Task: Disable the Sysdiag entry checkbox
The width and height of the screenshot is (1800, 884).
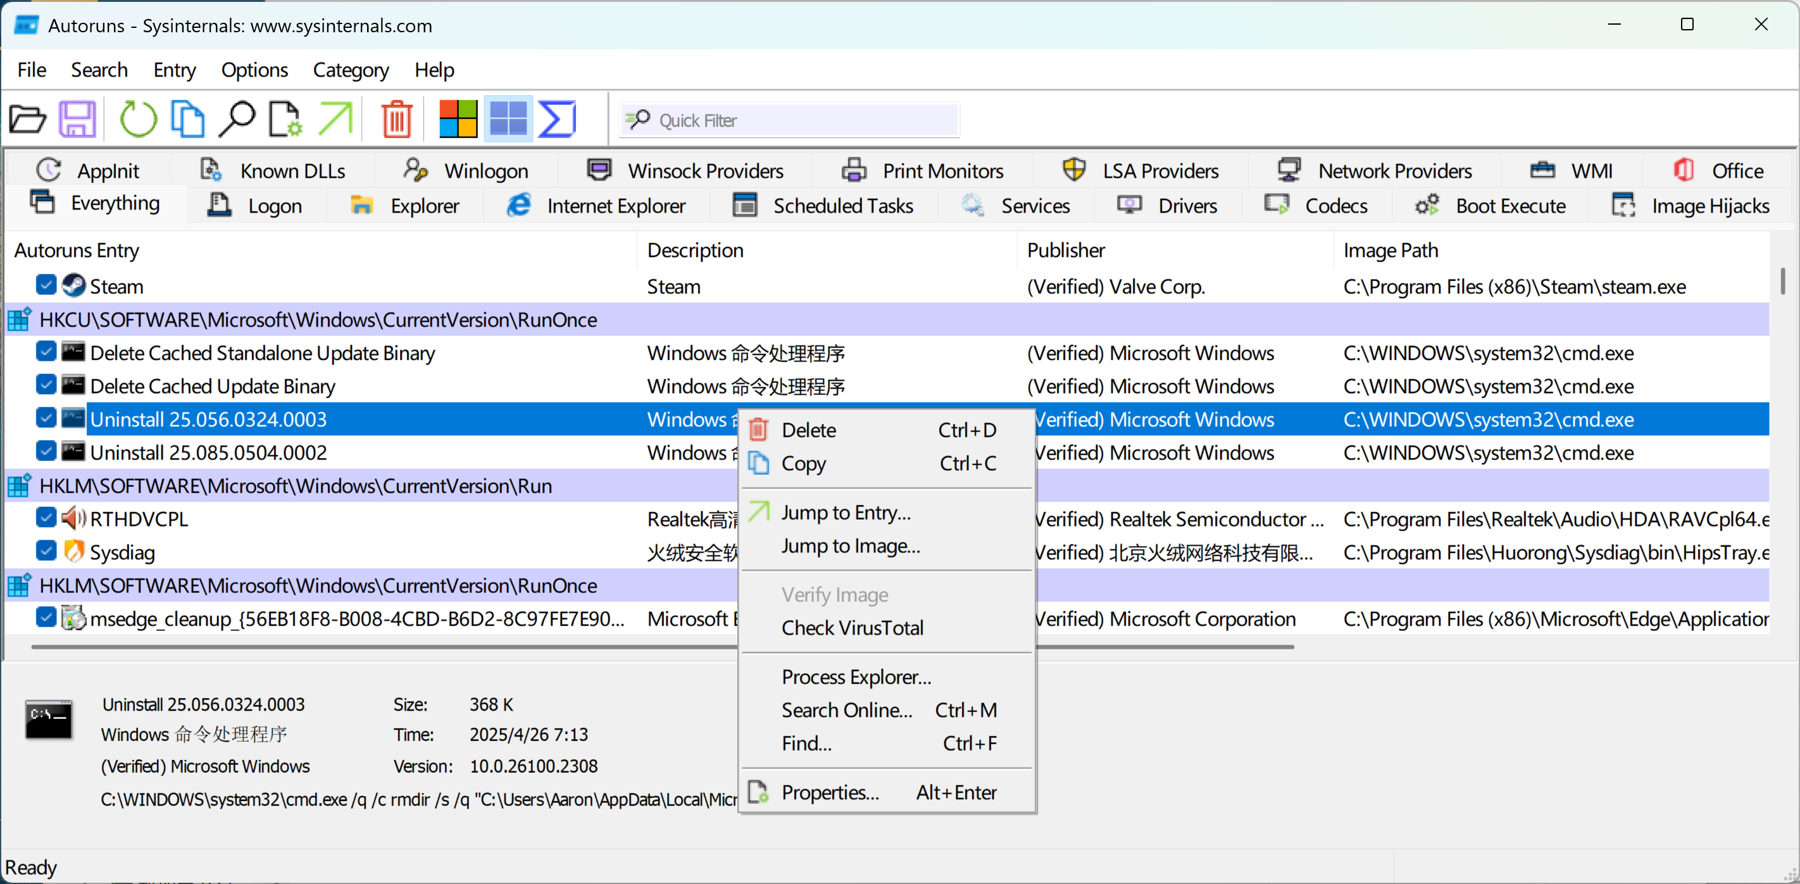Action: (x=46, y=551)
